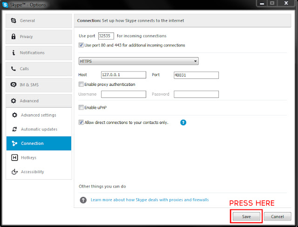Click the Calls phone handset icon

click(14, 69)
